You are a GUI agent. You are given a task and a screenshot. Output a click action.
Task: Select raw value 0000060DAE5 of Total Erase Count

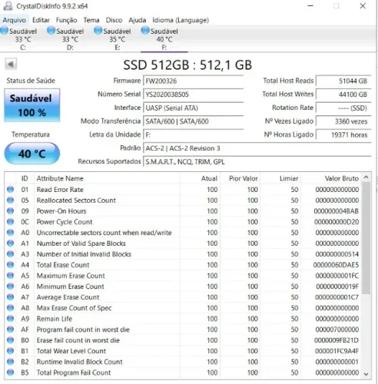tap(336, 265)
